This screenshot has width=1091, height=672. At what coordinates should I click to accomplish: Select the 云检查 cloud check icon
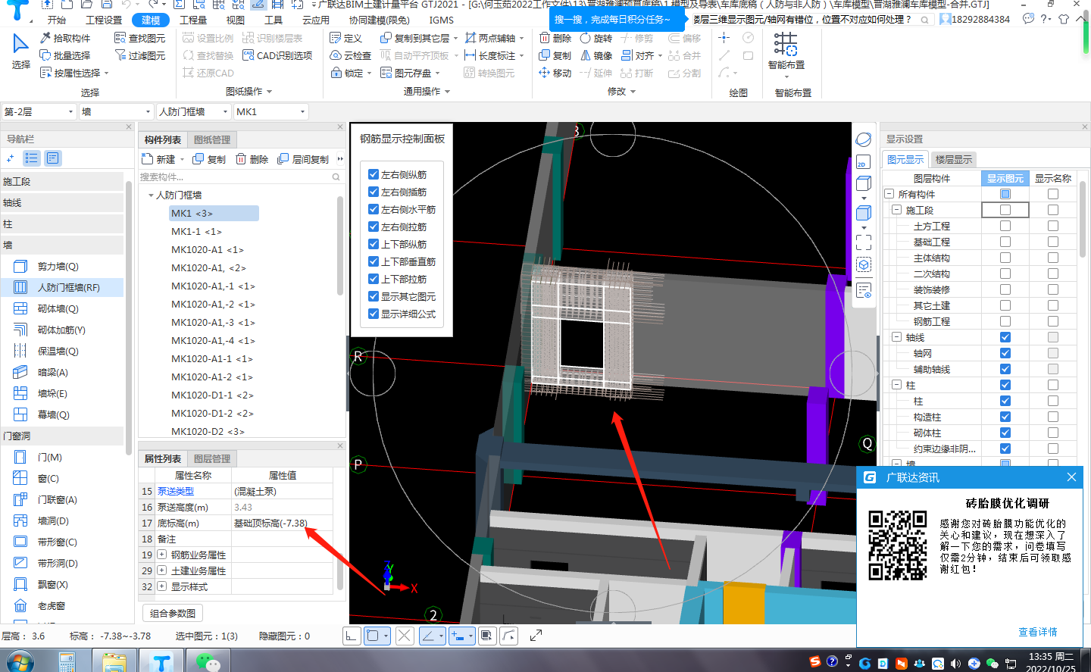pos(351,55)
